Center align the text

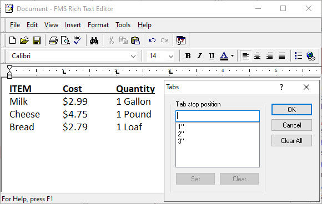coord(257,56)
